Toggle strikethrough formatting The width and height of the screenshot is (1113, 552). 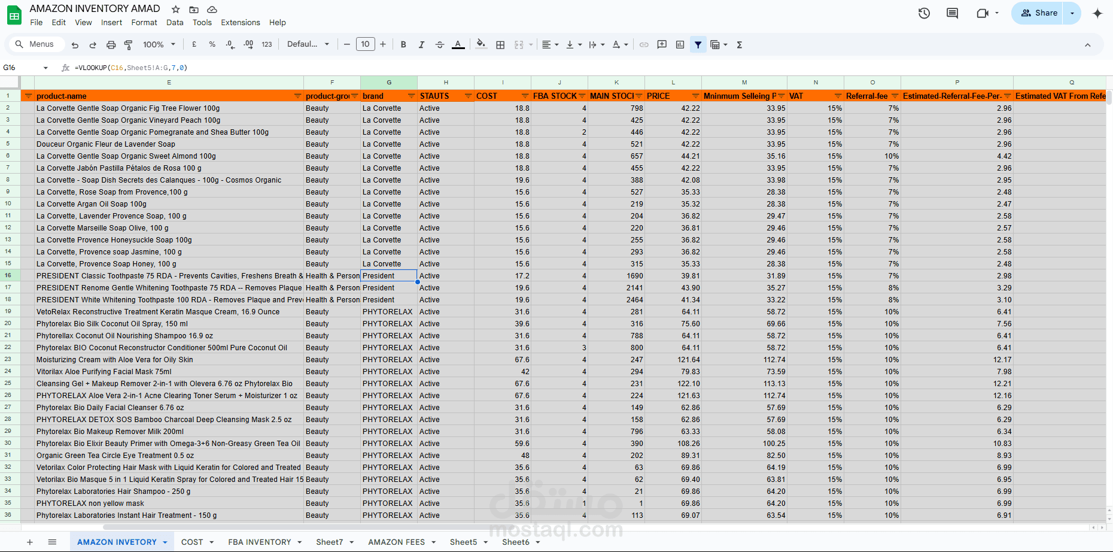pyautogui.click(x=440, y=44)
